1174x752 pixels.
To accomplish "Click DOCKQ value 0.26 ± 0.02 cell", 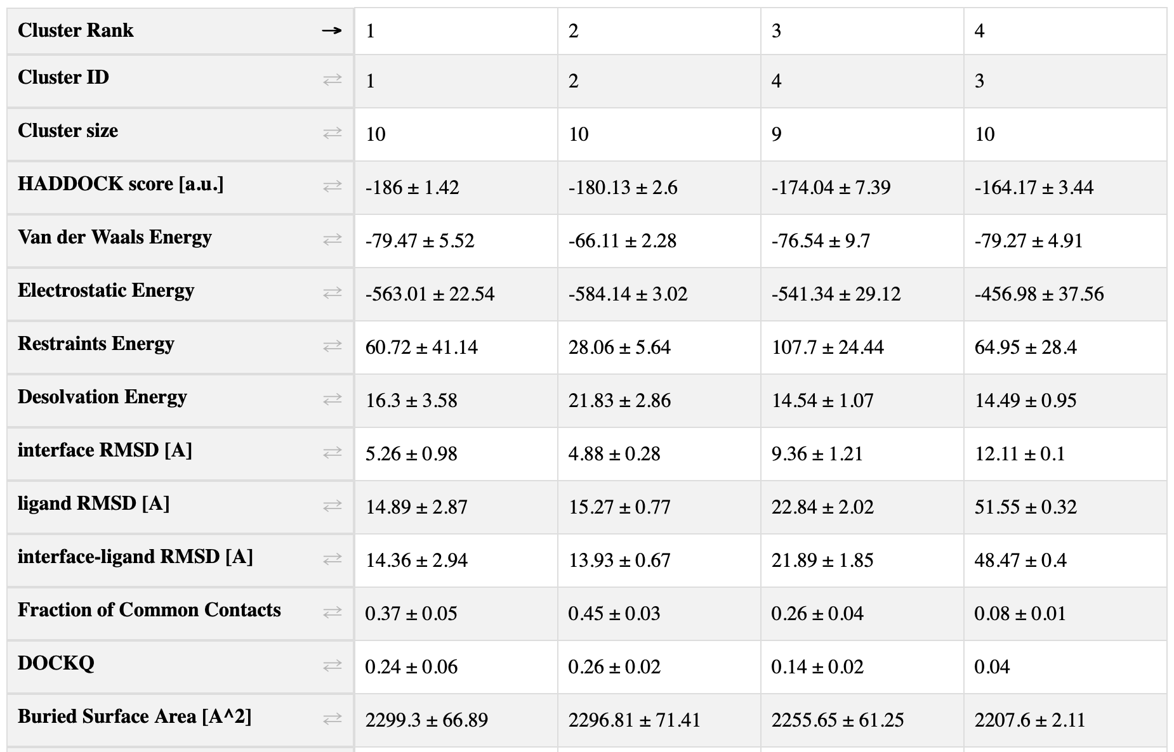I will (x=659, y=666).
